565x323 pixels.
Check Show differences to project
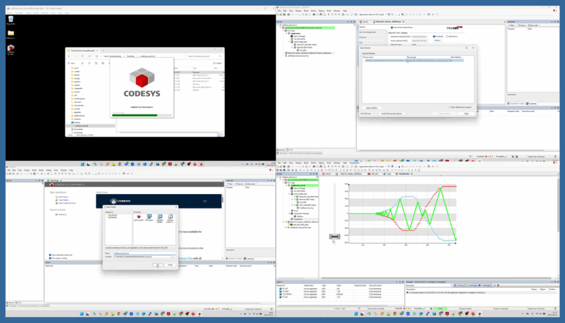coord(450,107)
